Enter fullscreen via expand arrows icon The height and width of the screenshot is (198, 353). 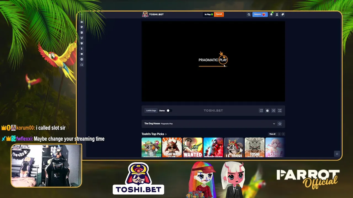pyautogui.click(x=280, y=111)
